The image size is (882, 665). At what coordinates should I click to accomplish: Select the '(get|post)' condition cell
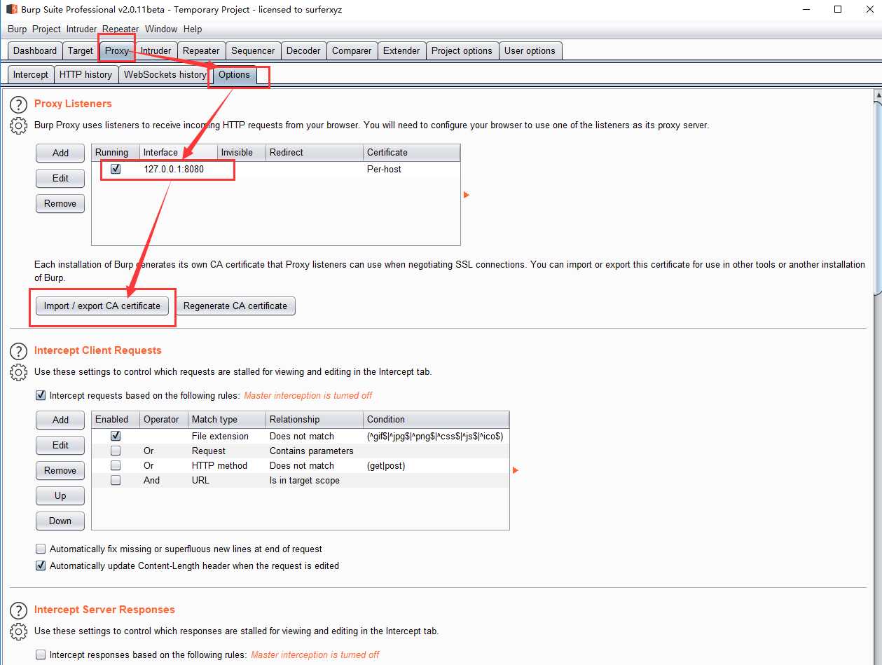pos(436,465)
